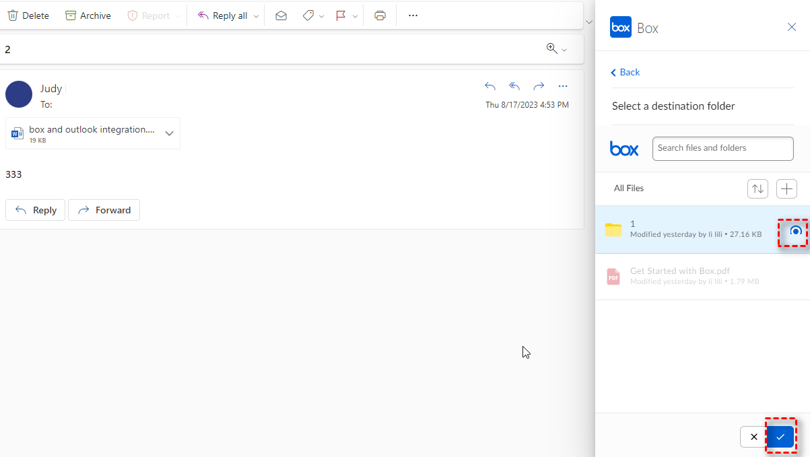Open zoom magnifier icon
The height and width of the screenshot is (457, 810).
[x=552, y=48]
